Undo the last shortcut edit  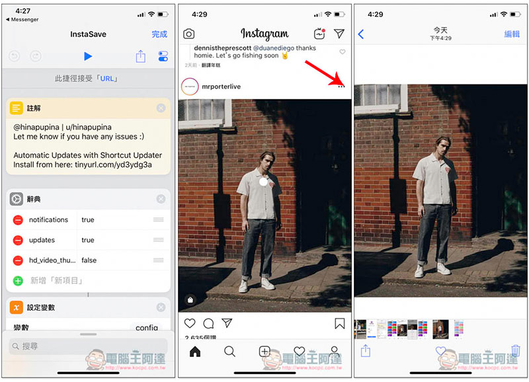click(x=15, y=56)
